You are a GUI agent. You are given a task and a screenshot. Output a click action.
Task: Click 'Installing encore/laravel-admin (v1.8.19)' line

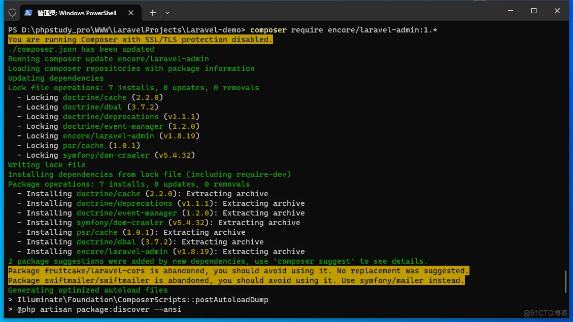point(161,252)
